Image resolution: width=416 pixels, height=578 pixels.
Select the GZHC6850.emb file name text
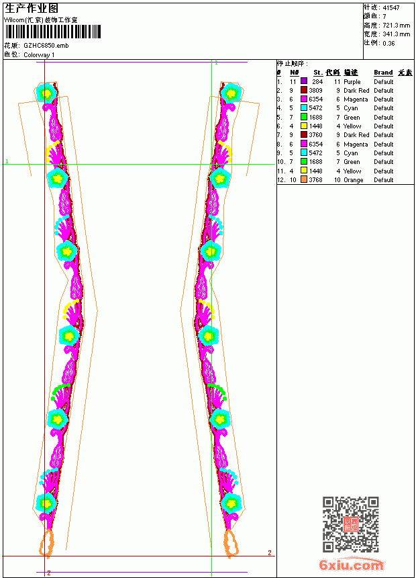pyautogui.click(x=46, y=45)
